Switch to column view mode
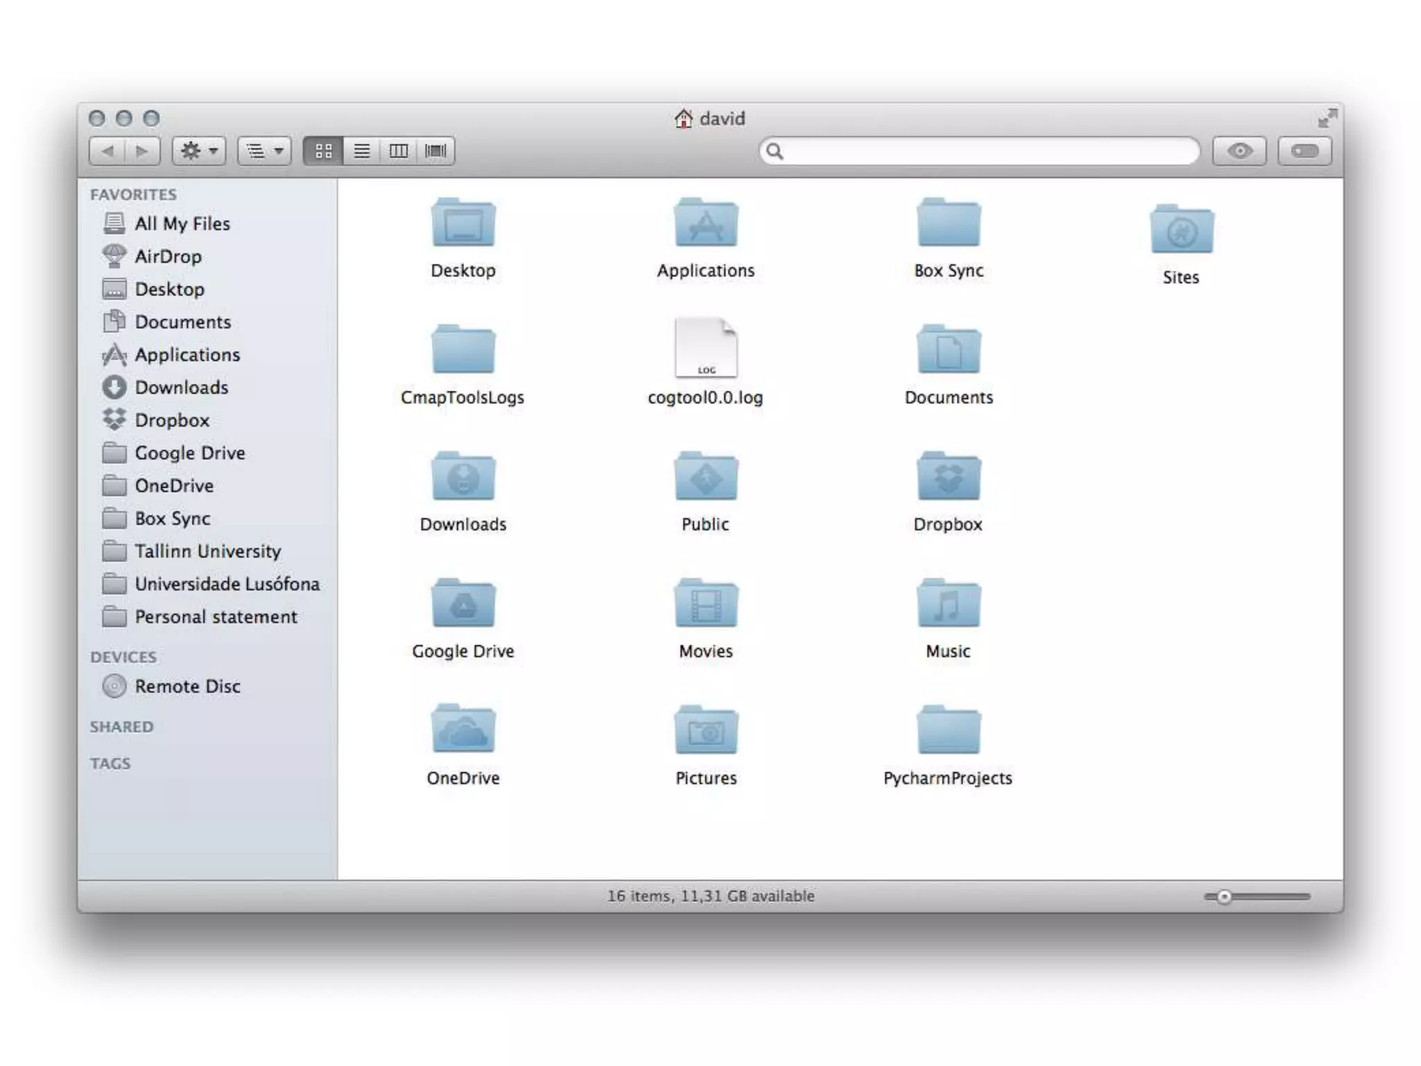The image size is (1421, 1066). point(398,151)
